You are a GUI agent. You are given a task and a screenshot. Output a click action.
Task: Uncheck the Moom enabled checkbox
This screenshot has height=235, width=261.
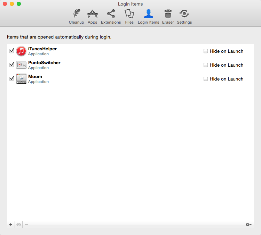pos(11,78)
